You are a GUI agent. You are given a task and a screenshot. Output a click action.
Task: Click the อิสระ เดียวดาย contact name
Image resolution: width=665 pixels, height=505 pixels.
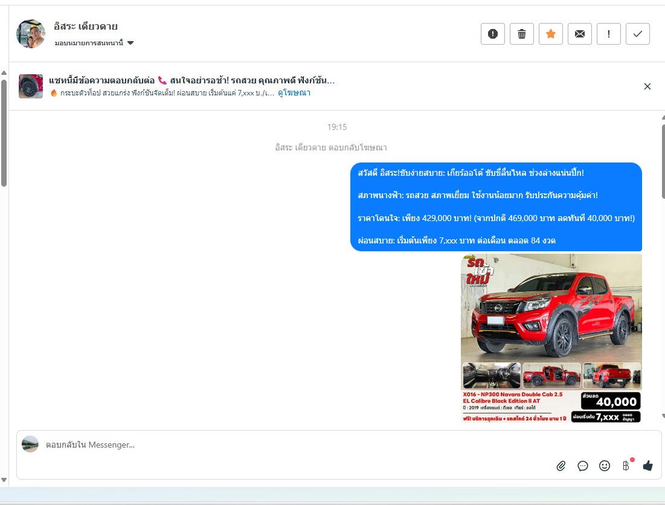pos(86,27)
